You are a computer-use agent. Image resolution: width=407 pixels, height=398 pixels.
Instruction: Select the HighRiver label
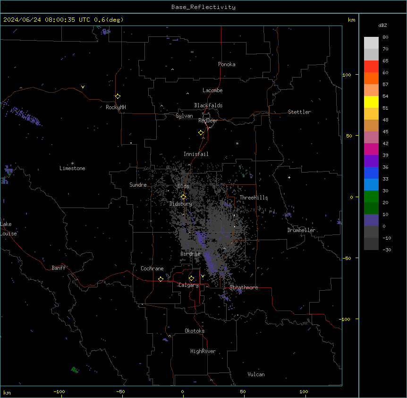tap(203, 351)
